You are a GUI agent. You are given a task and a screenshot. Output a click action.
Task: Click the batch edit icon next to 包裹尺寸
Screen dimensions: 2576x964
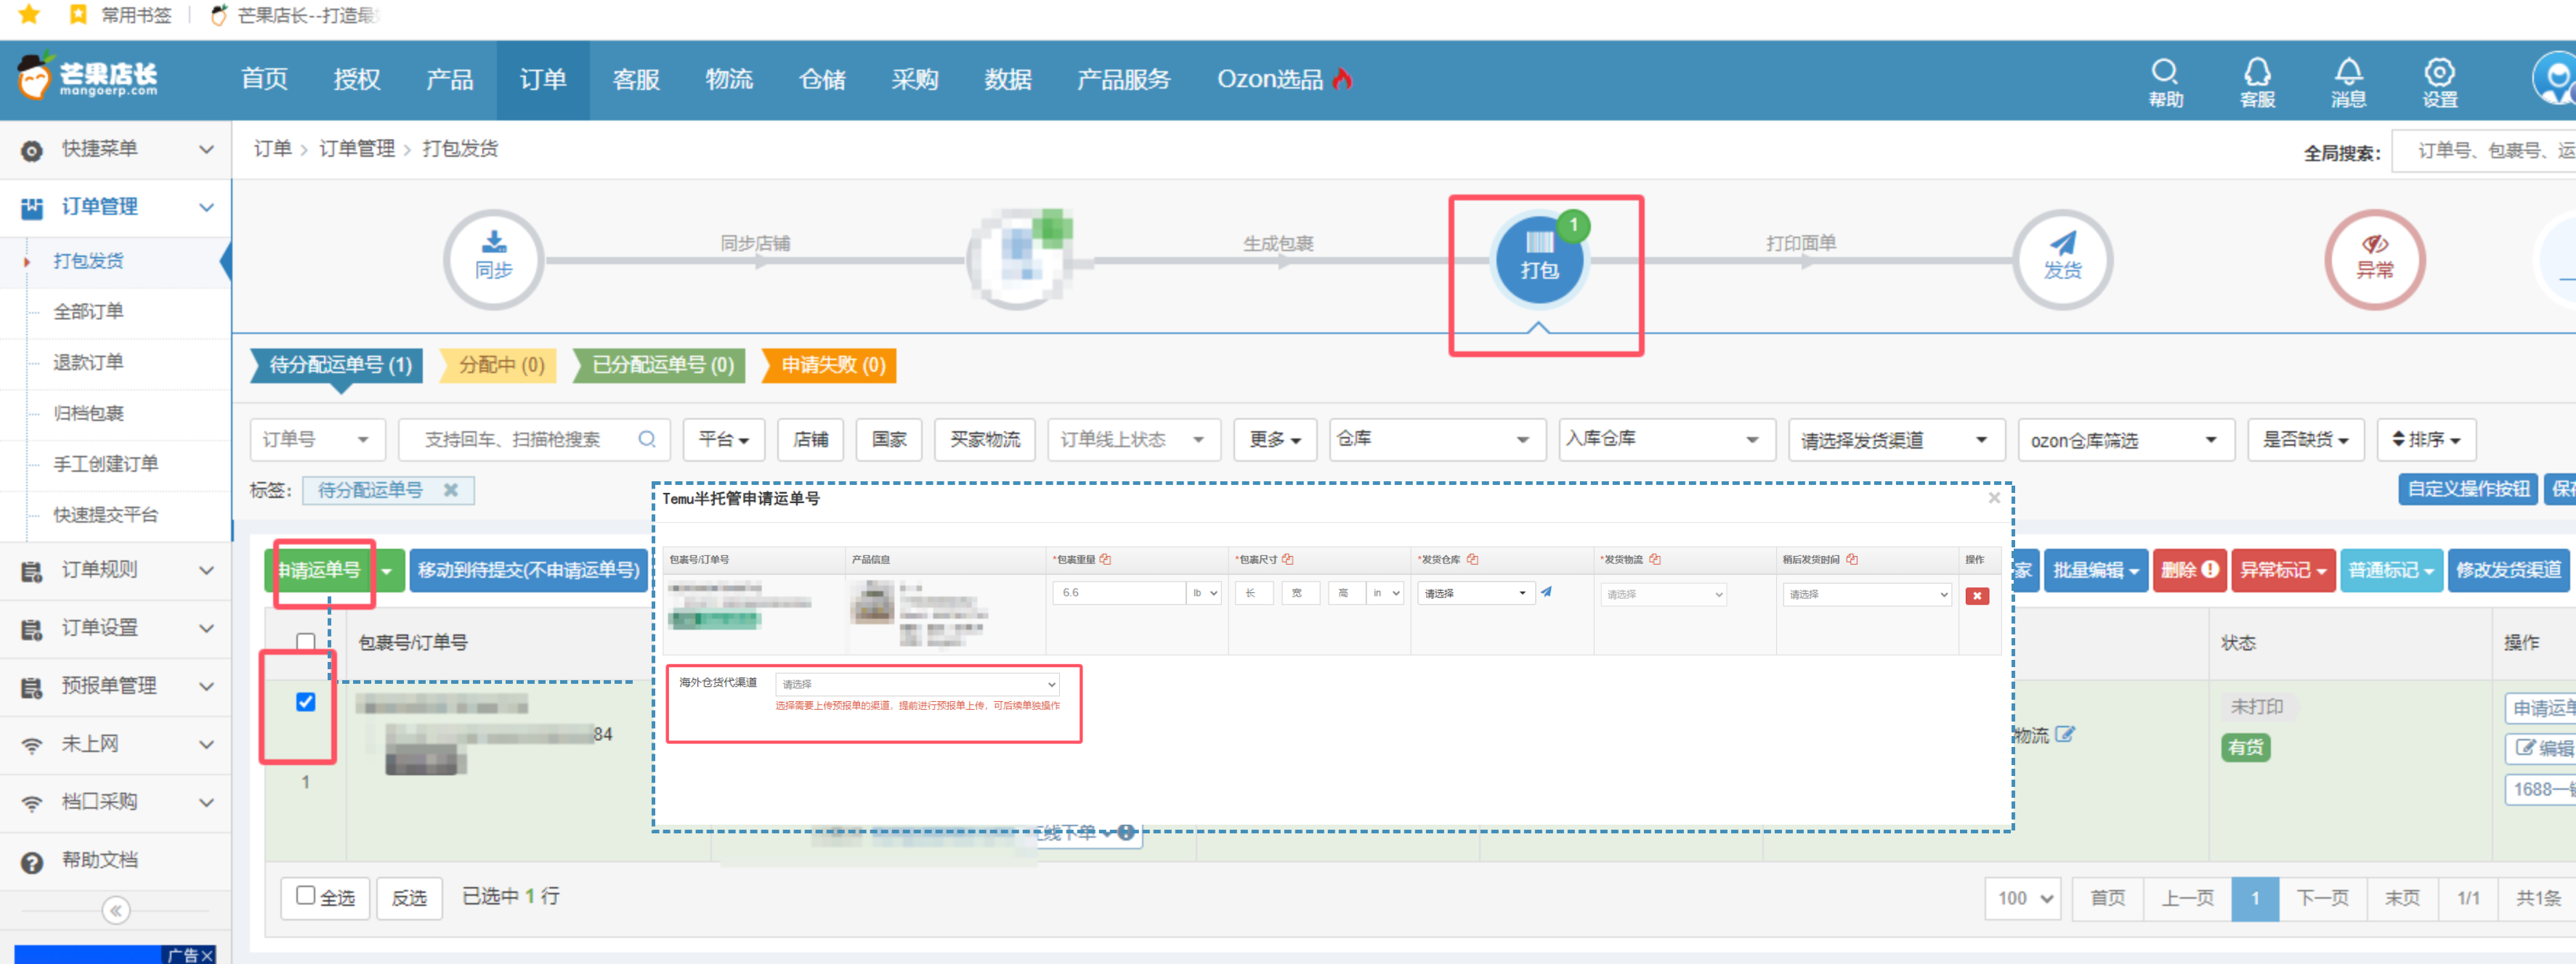coord(1287,560)
